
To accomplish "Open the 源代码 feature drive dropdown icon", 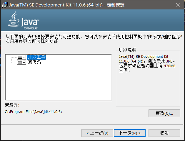I will click(21, 63).
